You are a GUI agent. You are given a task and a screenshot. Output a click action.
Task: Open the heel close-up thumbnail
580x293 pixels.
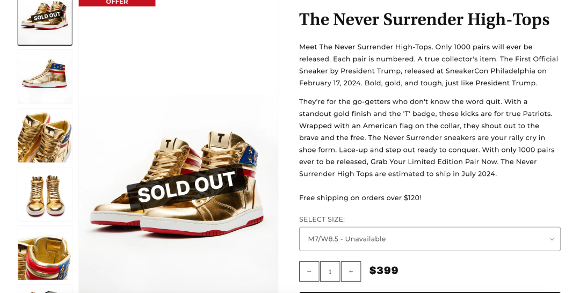(x=45, y=252)
